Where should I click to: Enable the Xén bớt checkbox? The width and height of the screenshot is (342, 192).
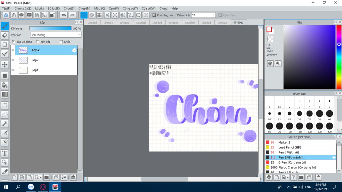click(x=38, y=42)
